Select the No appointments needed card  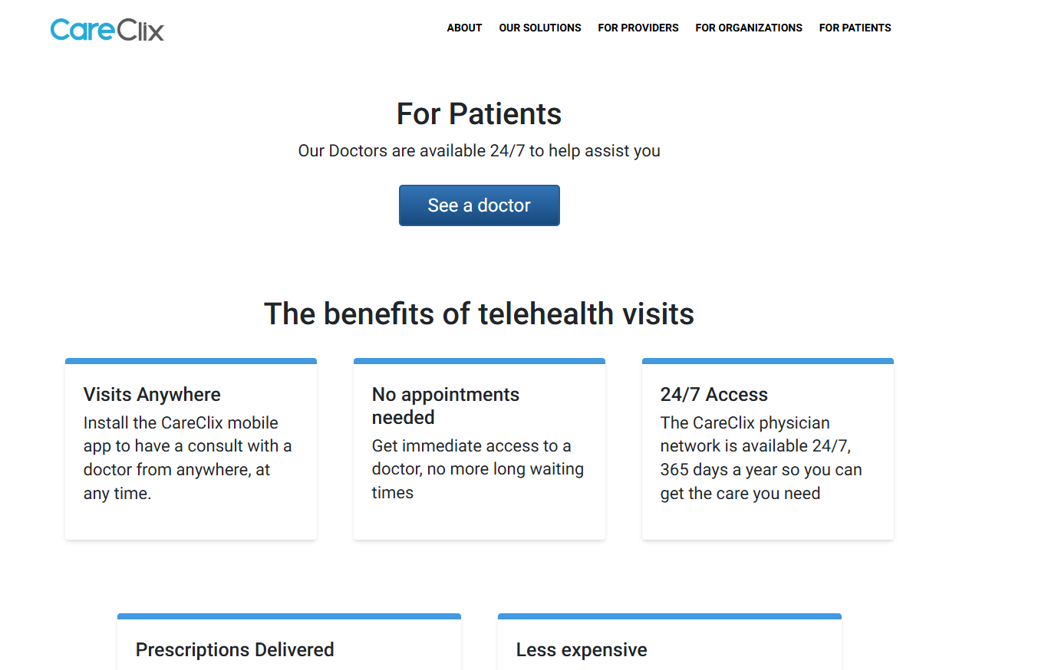pos(480,448)
